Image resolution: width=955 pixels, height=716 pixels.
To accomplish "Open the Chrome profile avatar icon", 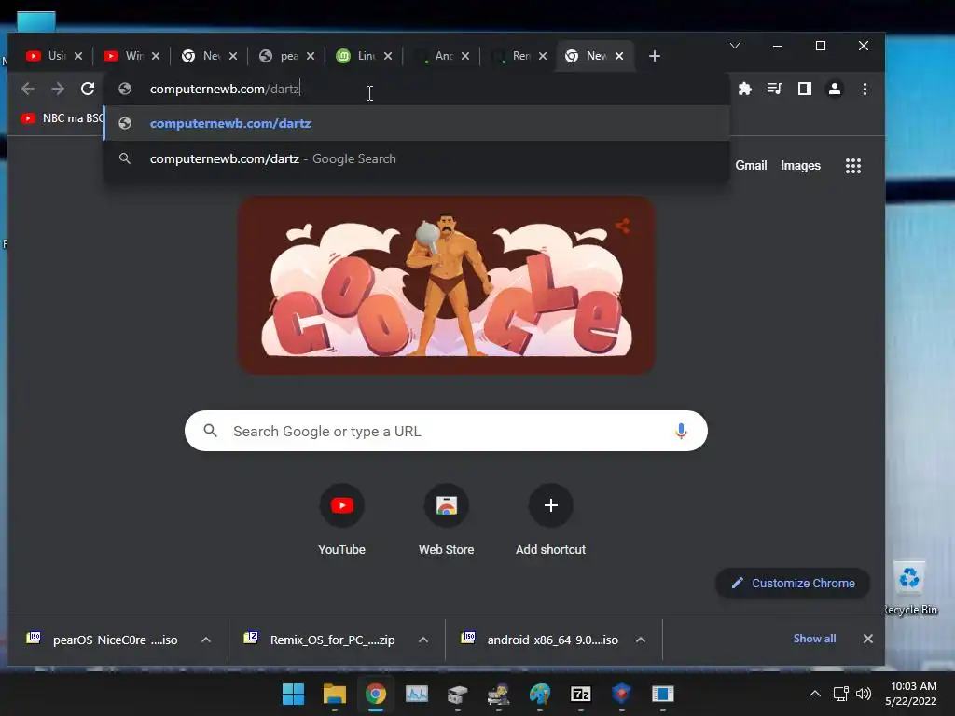I will [835, 89].
